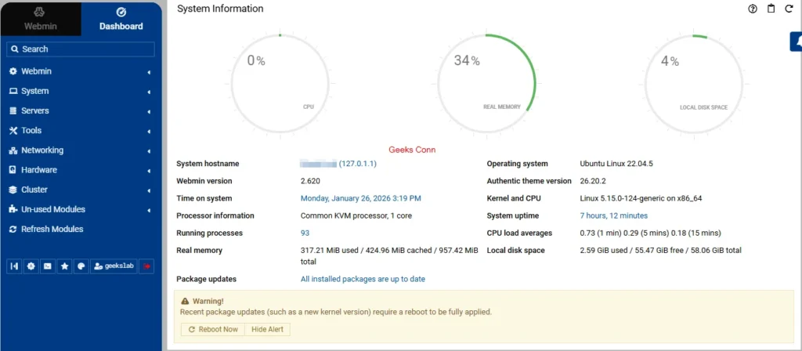Viewport: 802px width, 351px height.
Task: Click the local disk space usage value
Action: tap(660, 250)
